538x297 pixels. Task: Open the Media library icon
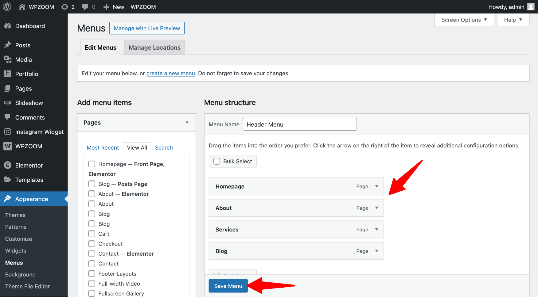(x=8, y=59)
